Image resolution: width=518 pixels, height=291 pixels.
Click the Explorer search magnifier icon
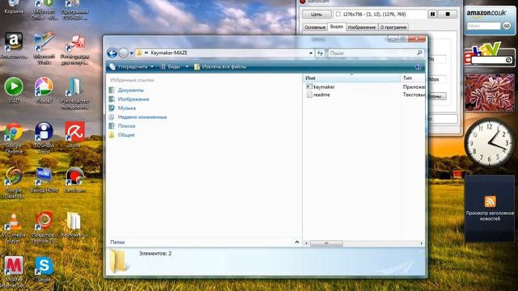pyautogui.click(x=419, y=53)
